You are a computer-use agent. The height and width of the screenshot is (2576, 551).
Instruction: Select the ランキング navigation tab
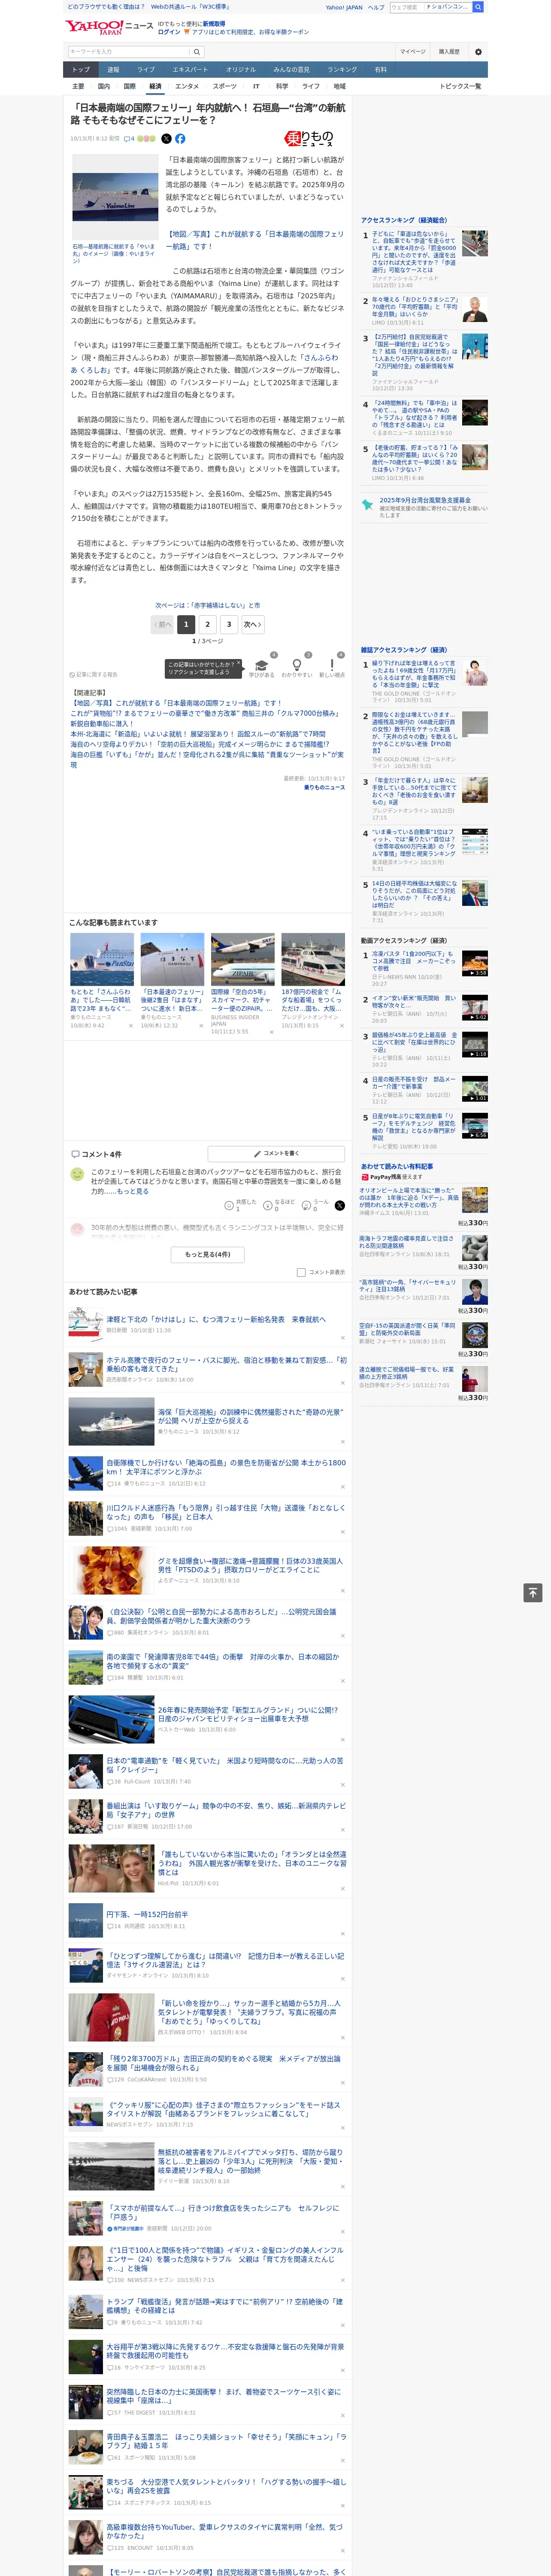coord(342,70)
